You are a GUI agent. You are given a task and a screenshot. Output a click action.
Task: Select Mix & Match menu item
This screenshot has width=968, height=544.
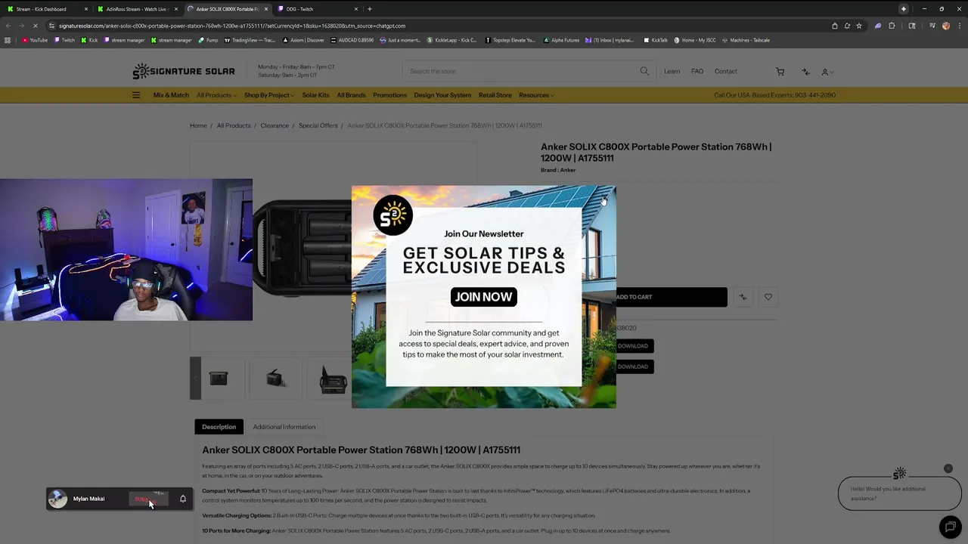[x=171, y=95]
